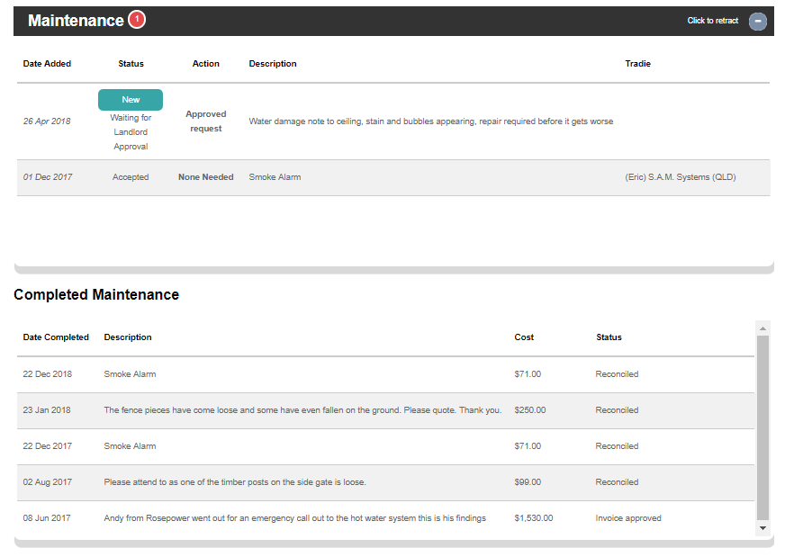Click the scrollbar down arrow in Completed Maintenance

click(x=762, y=528)
